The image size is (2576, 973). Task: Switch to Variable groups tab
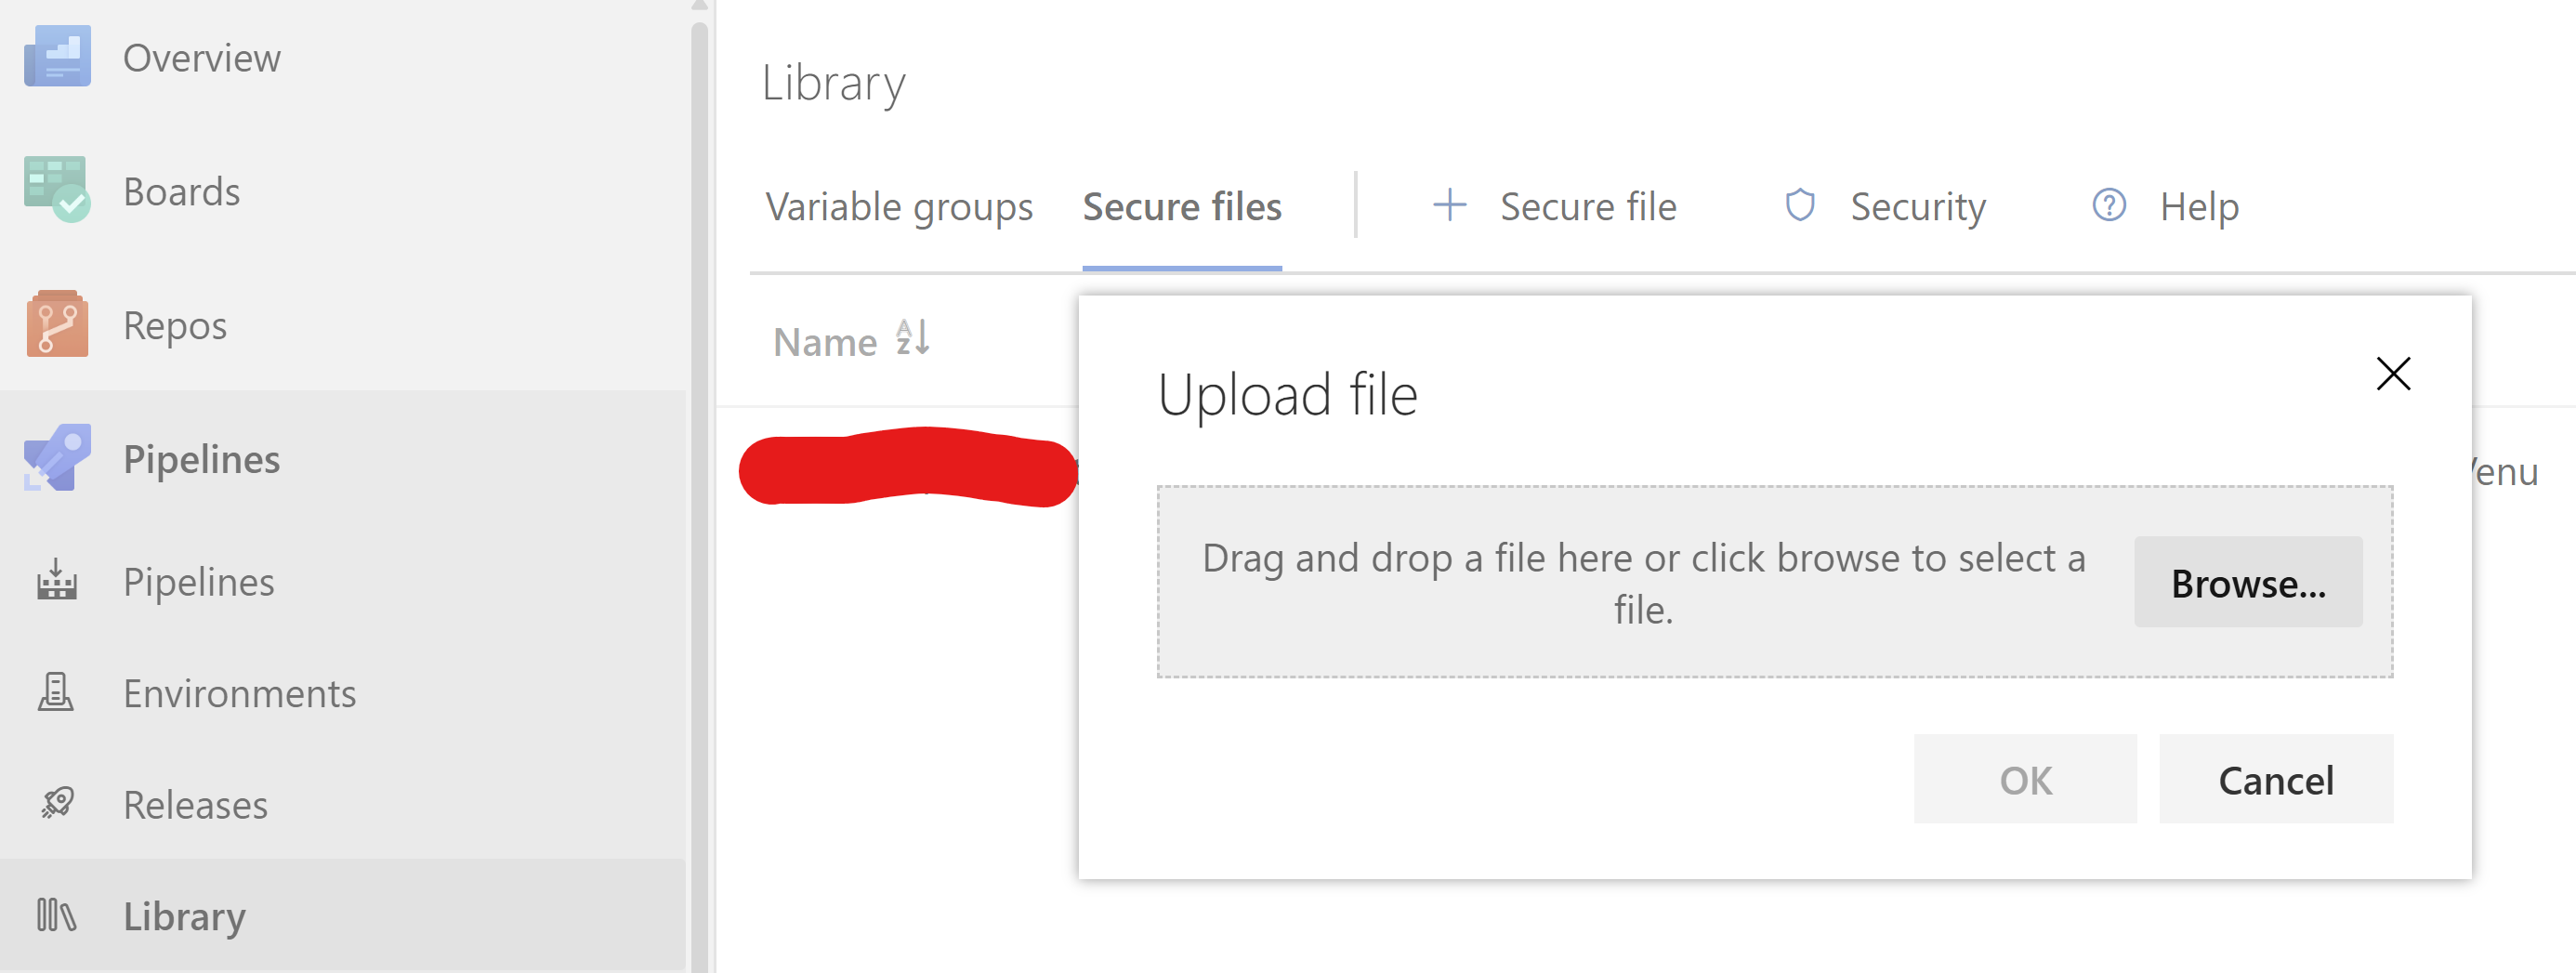(898, 207)
